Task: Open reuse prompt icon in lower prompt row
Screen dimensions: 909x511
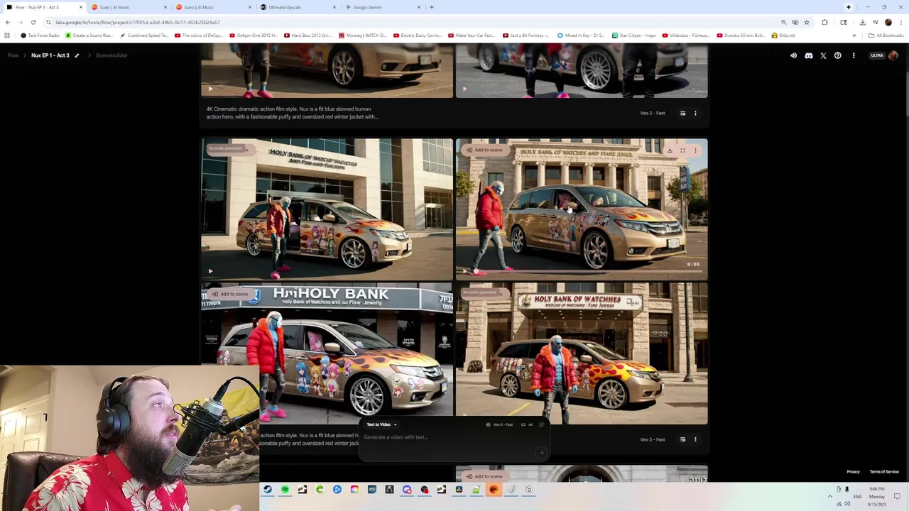Action: (x=682, y=439)
